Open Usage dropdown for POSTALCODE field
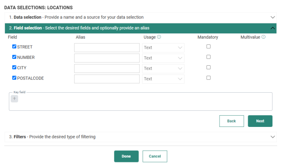The image size is (282, 168). [x=163, y=79]
